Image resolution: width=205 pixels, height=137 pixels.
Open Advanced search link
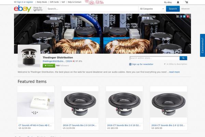[x=186, y=9]
